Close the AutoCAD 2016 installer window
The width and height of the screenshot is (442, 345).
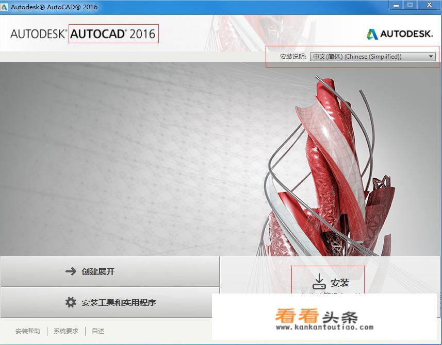point(429,5)
